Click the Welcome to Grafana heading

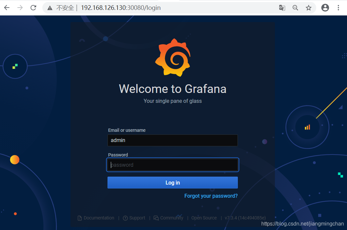pos(173,89)
